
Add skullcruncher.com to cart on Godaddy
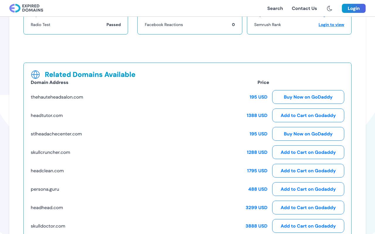pos(308,152)
